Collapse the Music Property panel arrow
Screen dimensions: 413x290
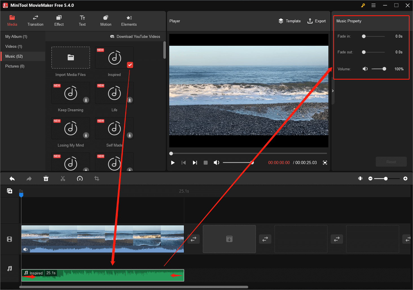pos(333,91)
